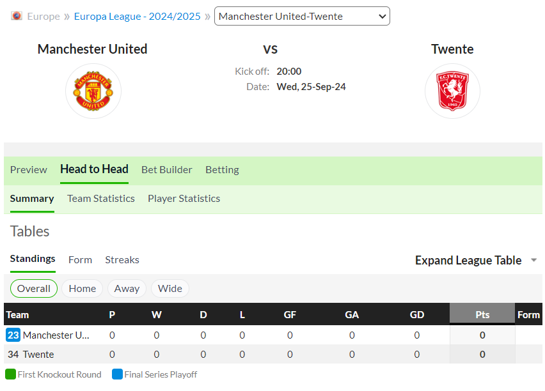Screen dimensions: 545x391
Task: Show the Streaks table view
Action: tap(122, 260)
